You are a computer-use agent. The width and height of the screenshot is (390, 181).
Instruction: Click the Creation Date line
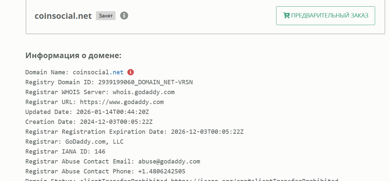(89, 122)
